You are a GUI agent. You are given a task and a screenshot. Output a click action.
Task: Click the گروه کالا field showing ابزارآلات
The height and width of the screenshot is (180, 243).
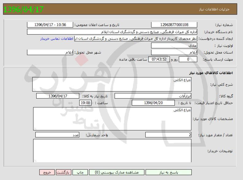pos(153,96)
